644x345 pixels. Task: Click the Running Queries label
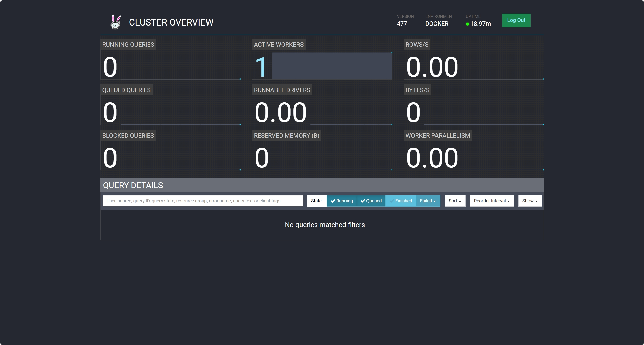pos(128,45)
